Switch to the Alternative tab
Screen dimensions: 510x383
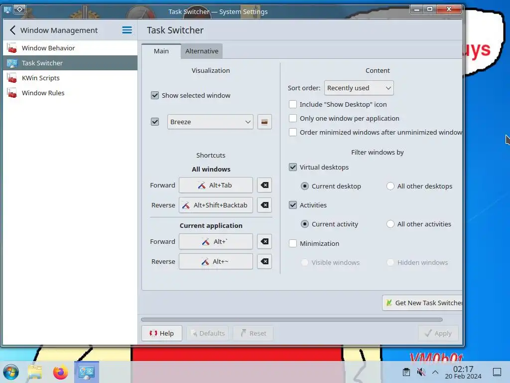coord(202,51)
